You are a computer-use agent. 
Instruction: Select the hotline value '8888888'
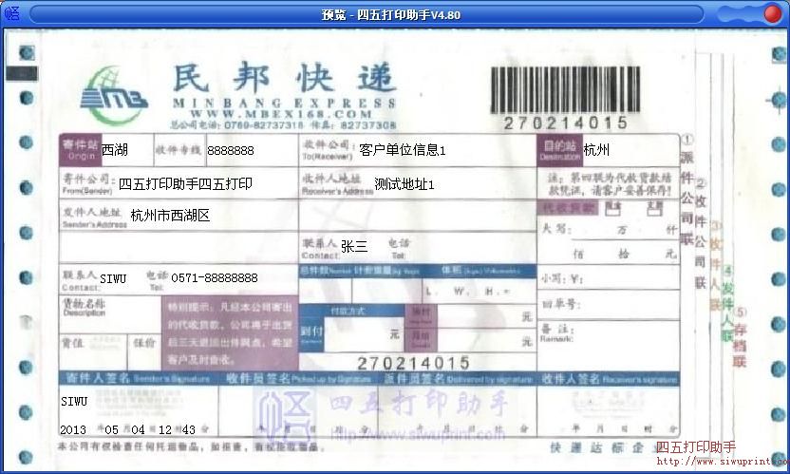[x=231, y=150]
